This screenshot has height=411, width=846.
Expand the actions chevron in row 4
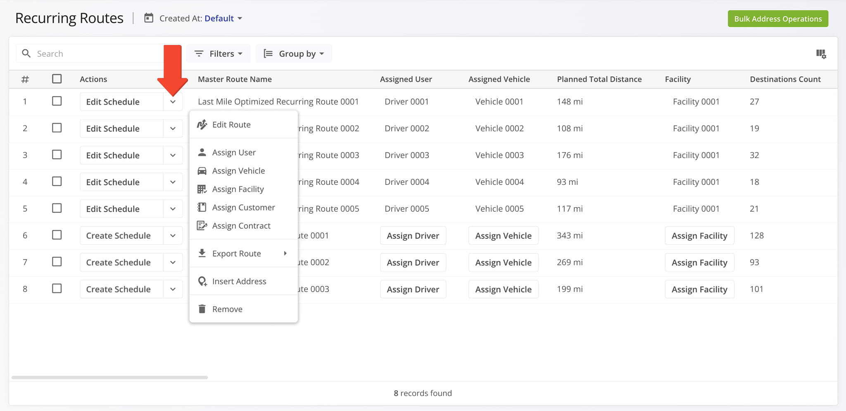pyautogui.click(x=173, y=182)
